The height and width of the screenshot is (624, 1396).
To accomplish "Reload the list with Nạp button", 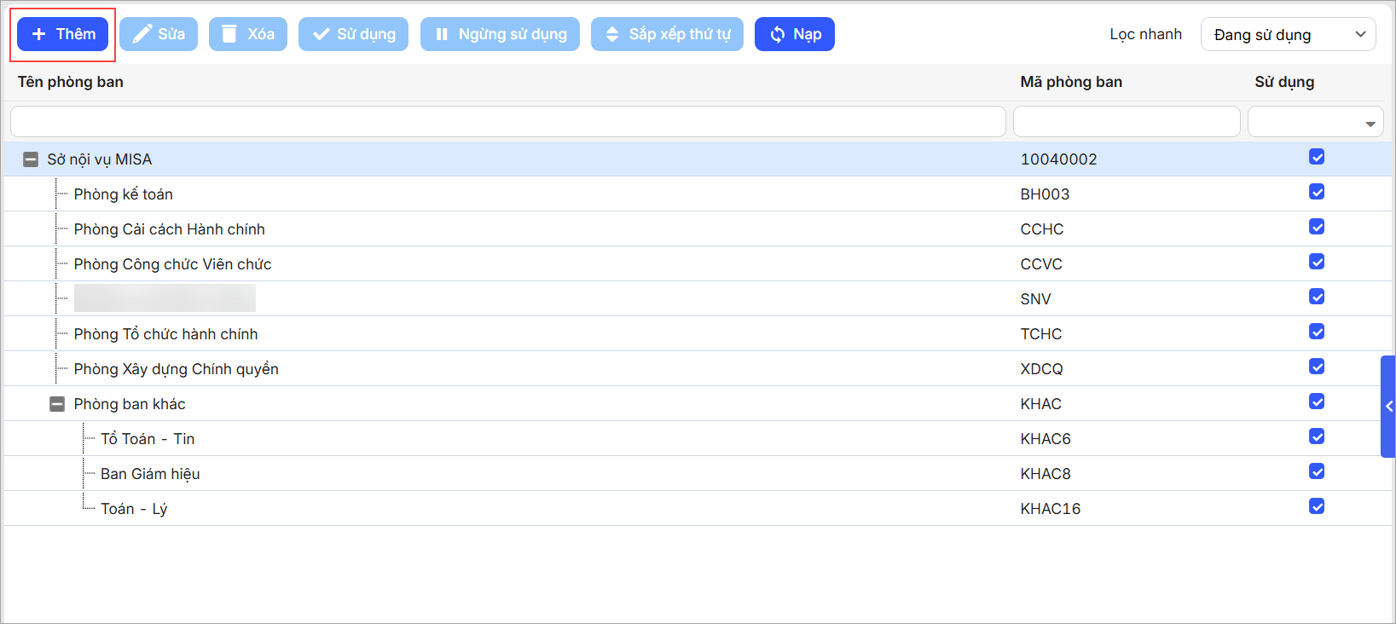I will pos(794,34).
